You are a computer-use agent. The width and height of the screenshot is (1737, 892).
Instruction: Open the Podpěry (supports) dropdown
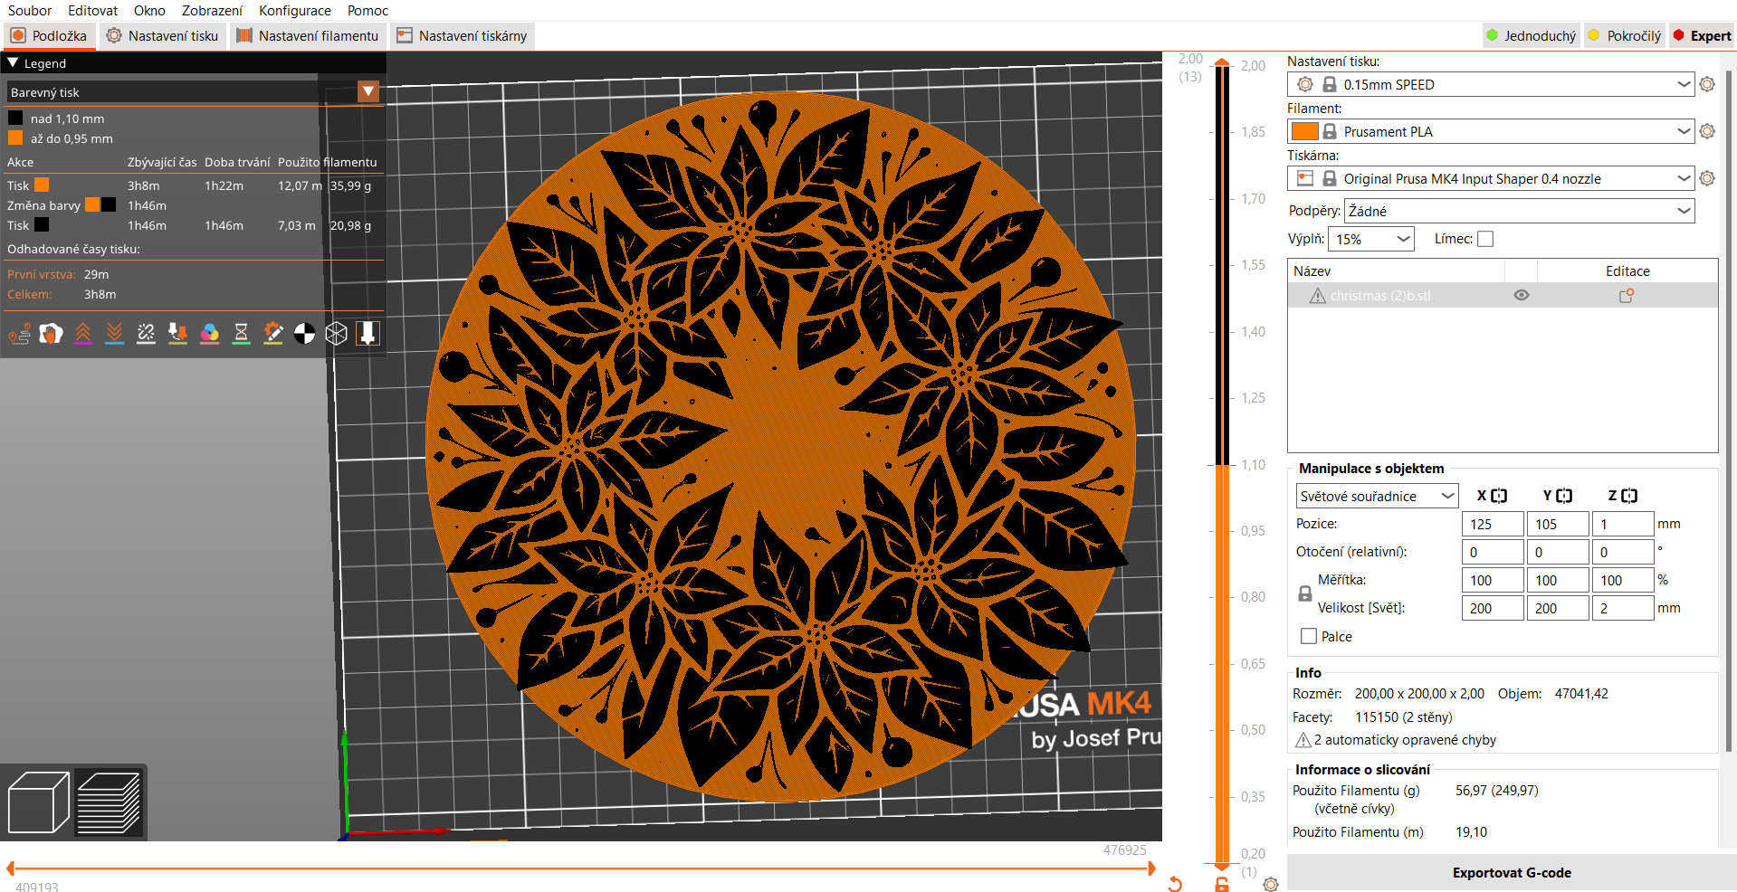(1519, 211)
